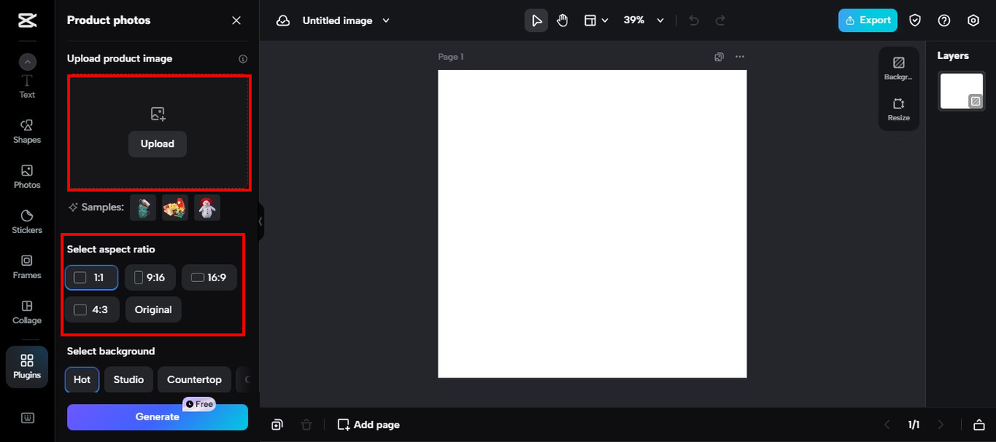Screen dimensions: 996x442
Task: Open Page 1 more options menu
Action: pyautogui.click(x=739, y=57)
